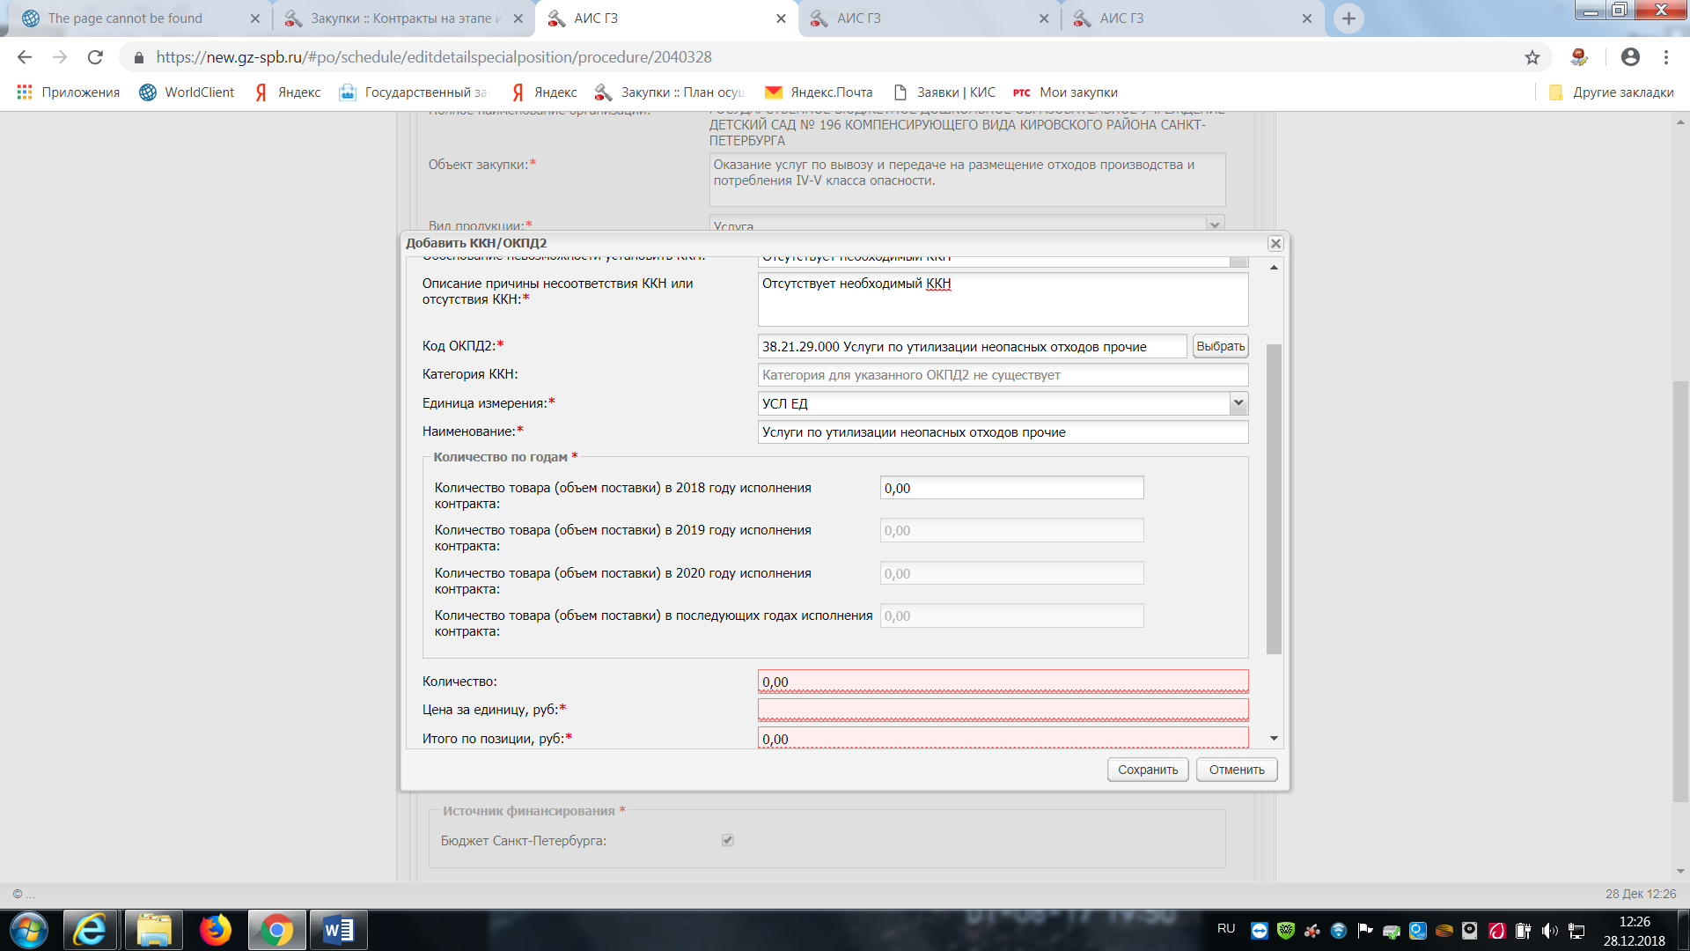The image size is (1690, 951).
Task: Open Internet Explorer taskbar icon
Action: (90, 930)
